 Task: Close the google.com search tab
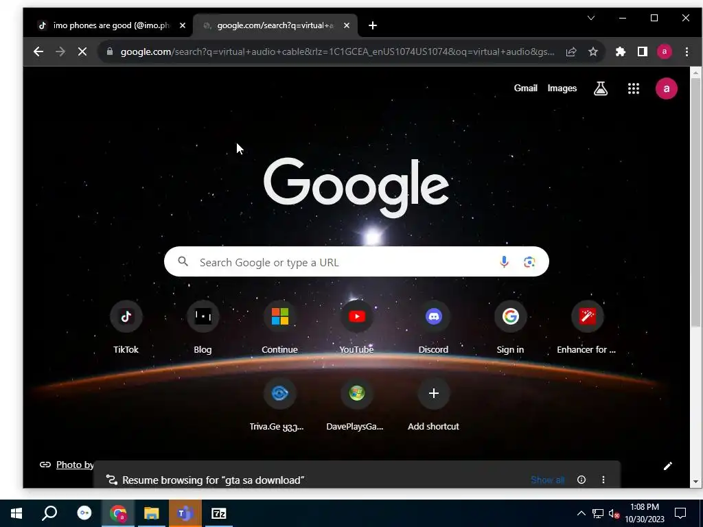347,25
